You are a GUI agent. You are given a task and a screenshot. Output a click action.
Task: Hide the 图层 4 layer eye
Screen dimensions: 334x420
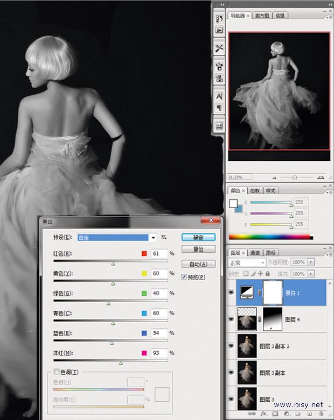point(231,319)
